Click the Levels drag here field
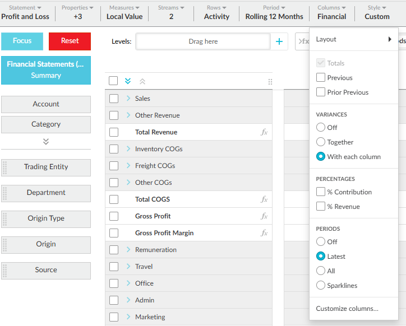Image resolution: width=406 pixels, height=326 pixels. [203, 41]
